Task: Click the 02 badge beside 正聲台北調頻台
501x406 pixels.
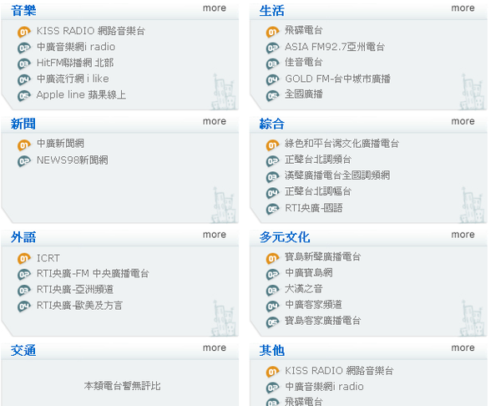Action: [272, 160]
